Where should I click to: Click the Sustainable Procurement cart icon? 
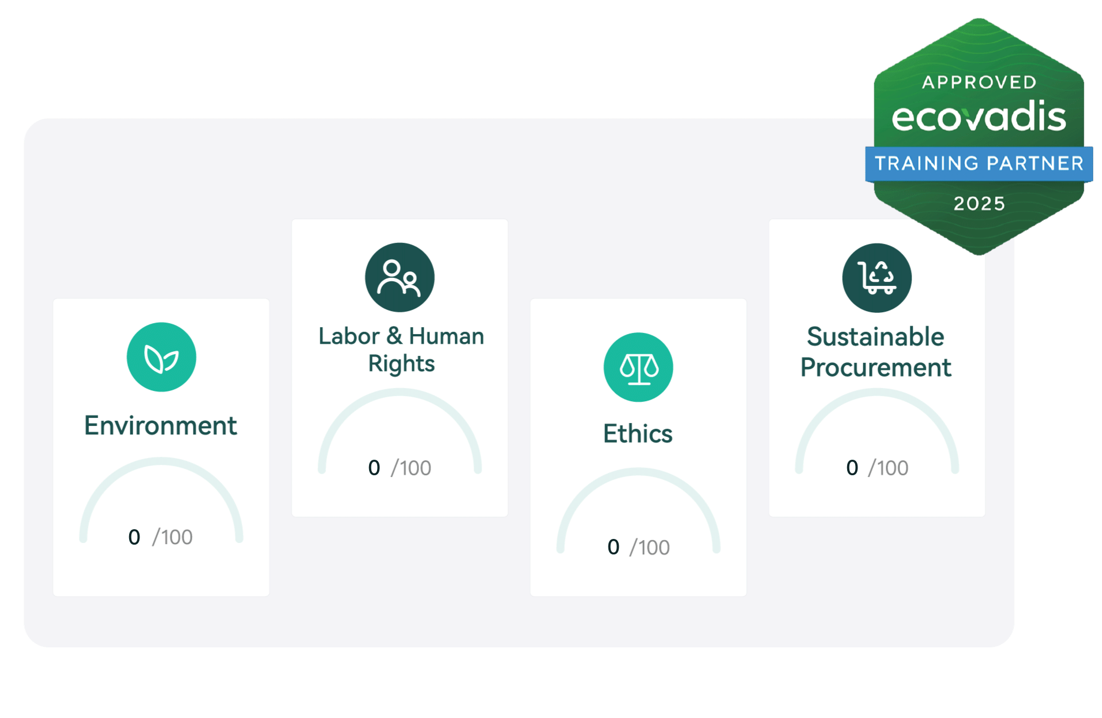click(x=876, y=278)
